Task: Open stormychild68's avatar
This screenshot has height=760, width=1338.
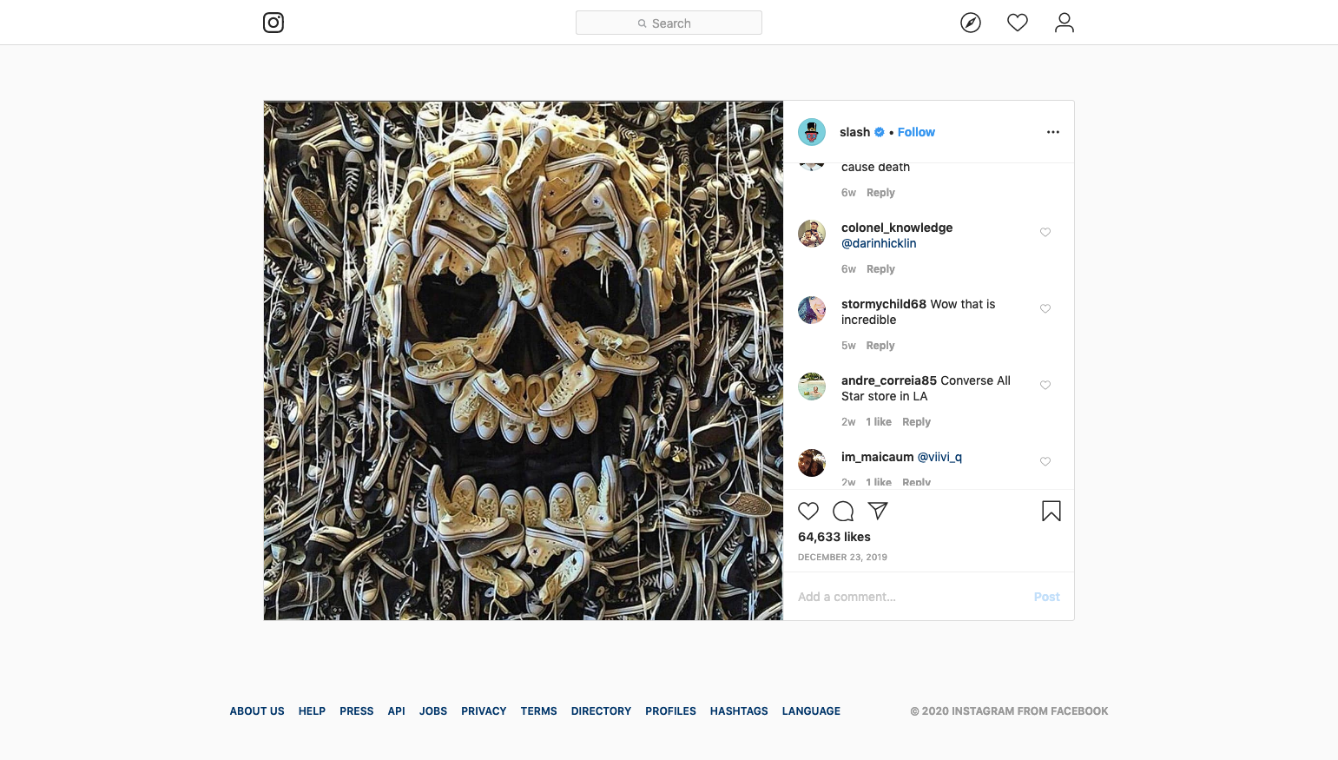Action: pos(812,310)
